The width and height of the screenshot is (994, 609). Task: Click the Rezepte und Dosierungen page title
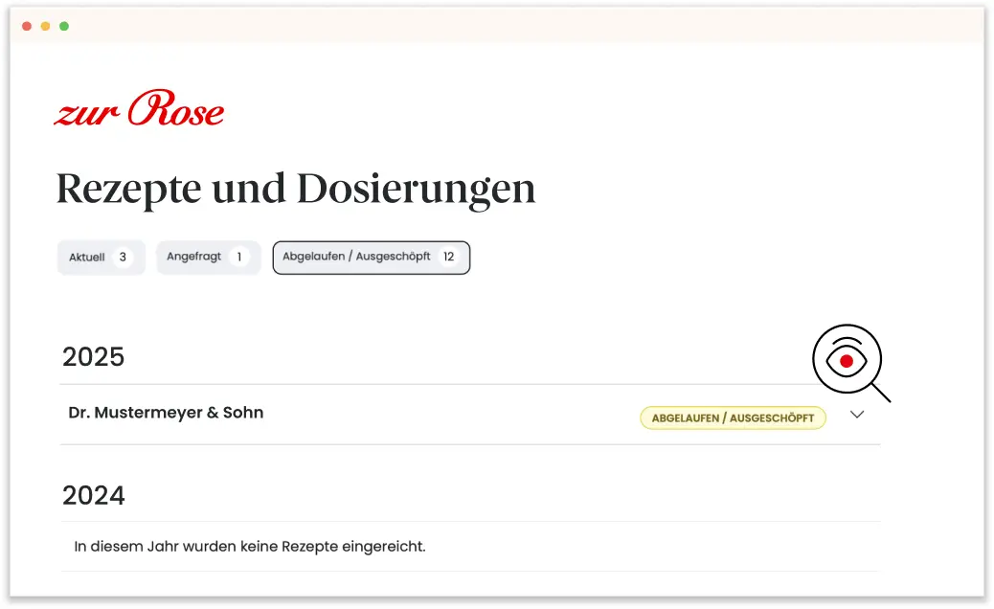296,189
